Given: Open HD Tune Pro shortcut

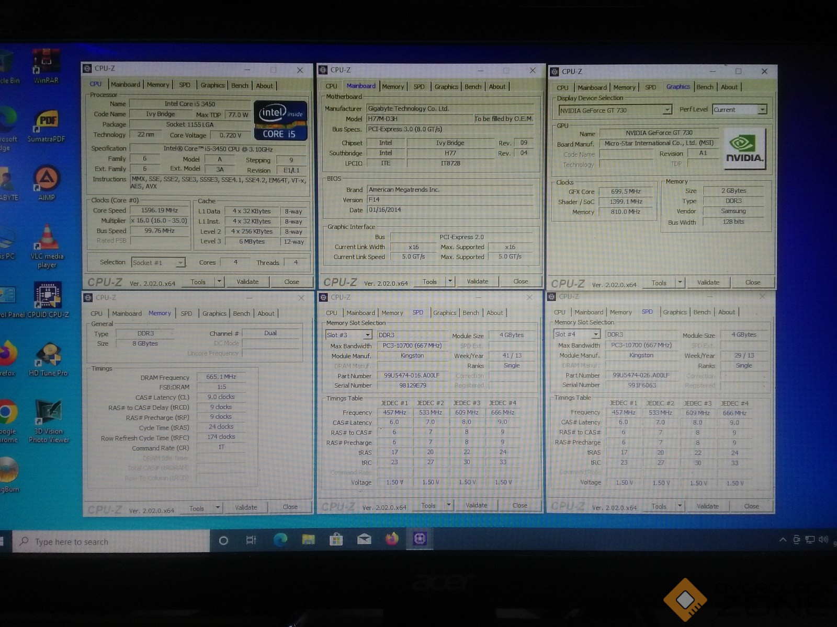Looking at the screenshot, I should 48,359.
